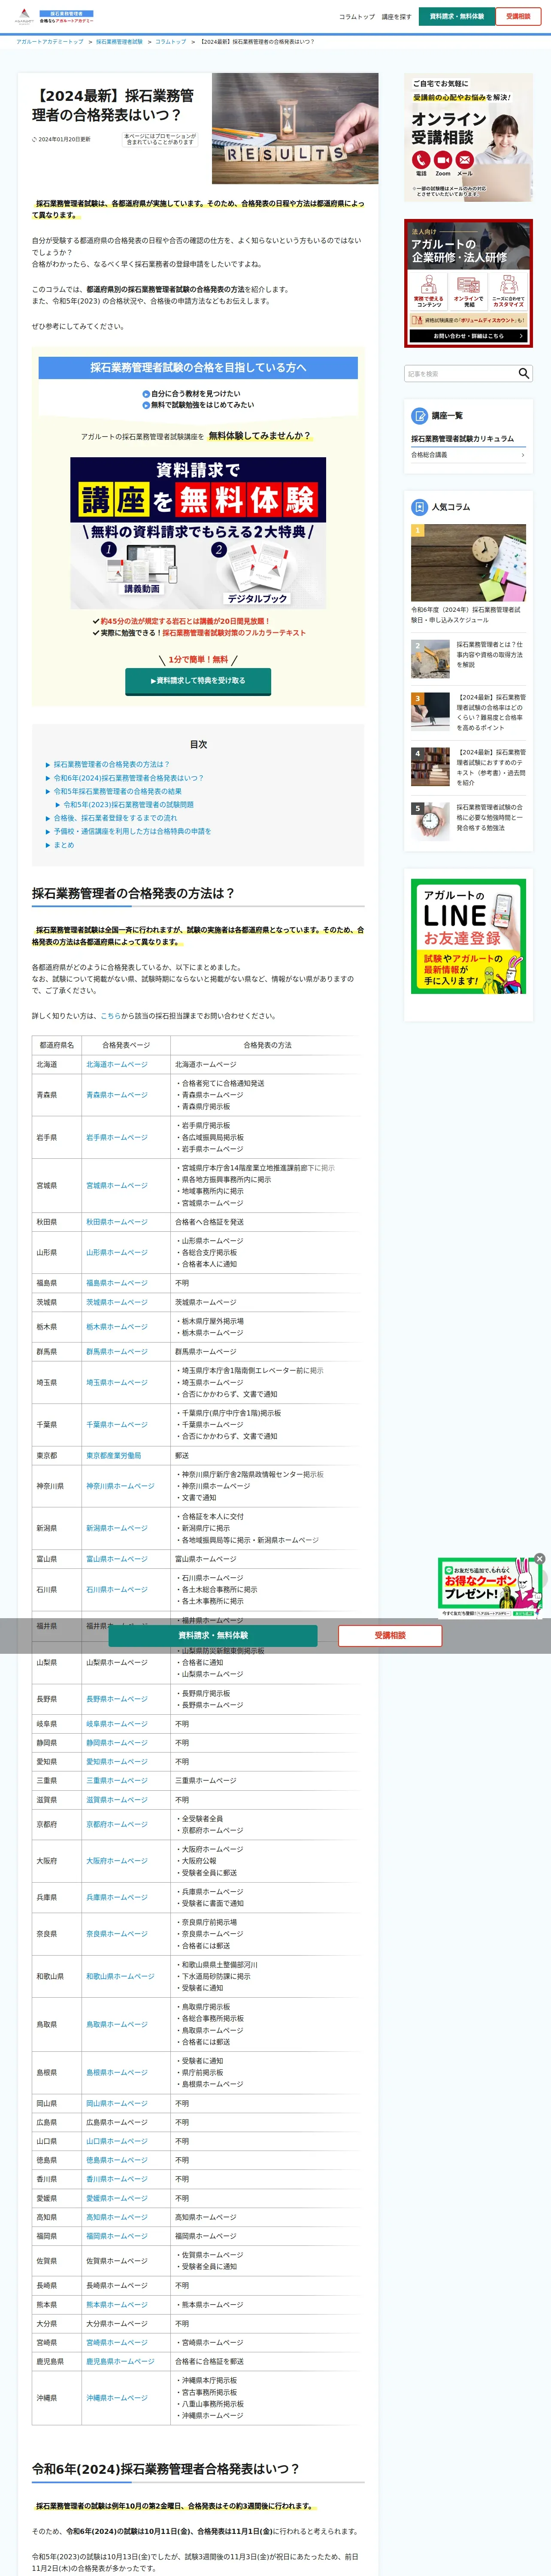The height and width of the screenshot is (2576, 551).
Task: Open 鹿児島県ホームページ link
Action: 120,2361
